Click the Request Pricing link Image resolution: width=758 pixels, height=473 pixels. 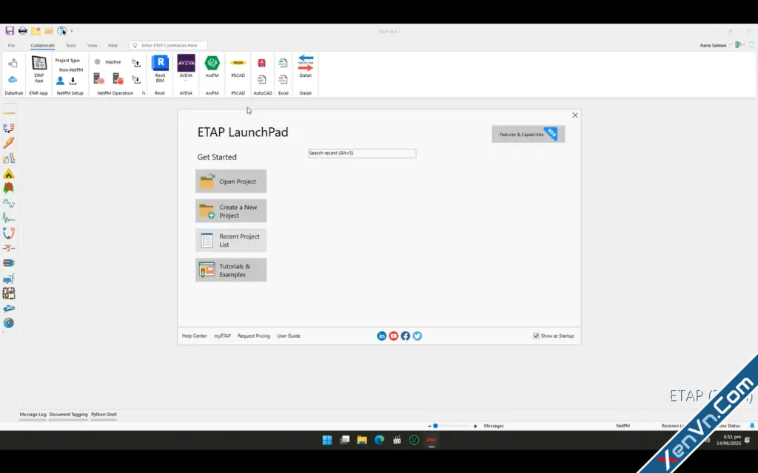(x=254, y=336)
